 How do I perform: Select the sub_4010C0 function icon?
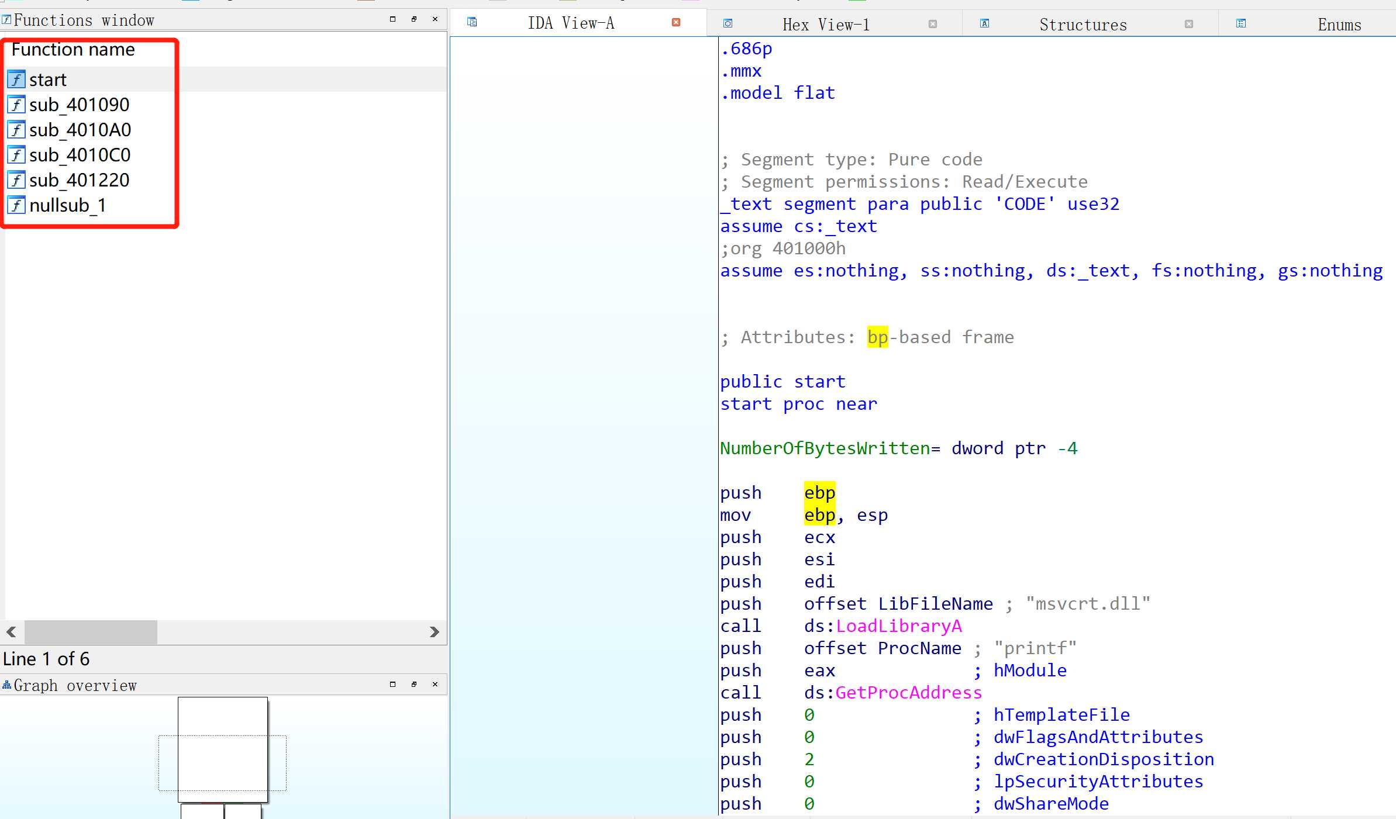point(16,155)
